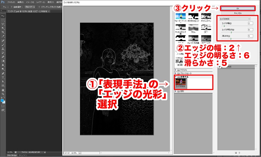Select the Blur tool
The width and height of the screenshot is (261, 157).
(x=3, y=65)
